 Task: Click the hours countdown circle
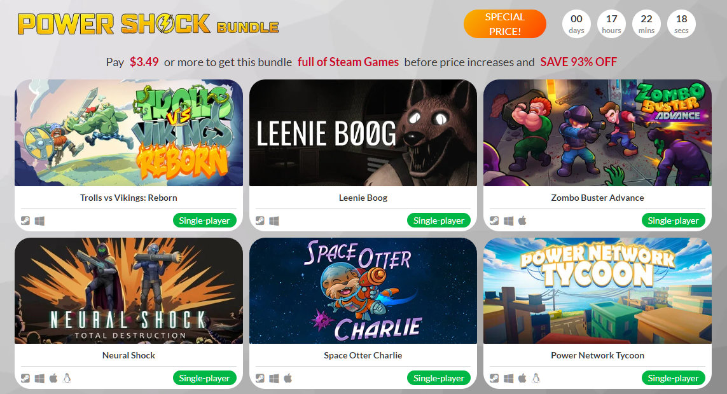(x=611, y=24)
